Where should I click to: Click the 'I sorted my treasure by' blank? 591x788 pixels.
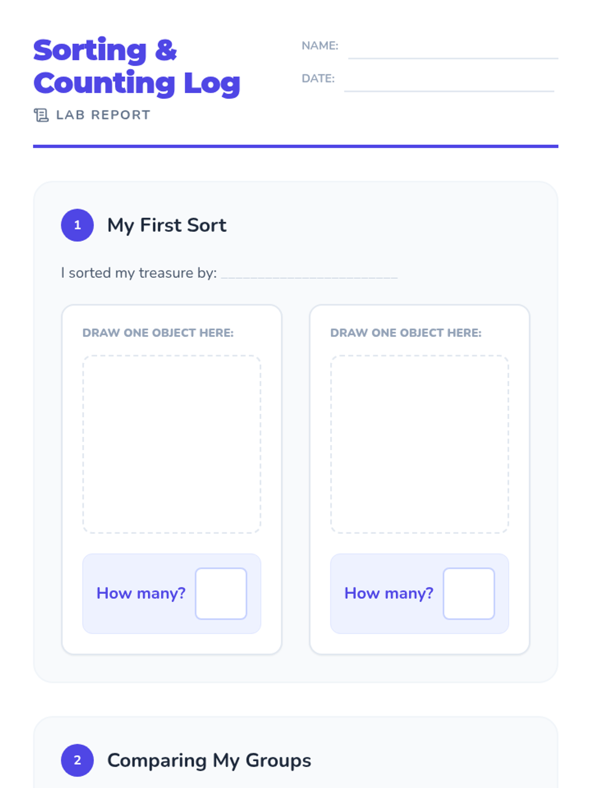coord(309,272)
